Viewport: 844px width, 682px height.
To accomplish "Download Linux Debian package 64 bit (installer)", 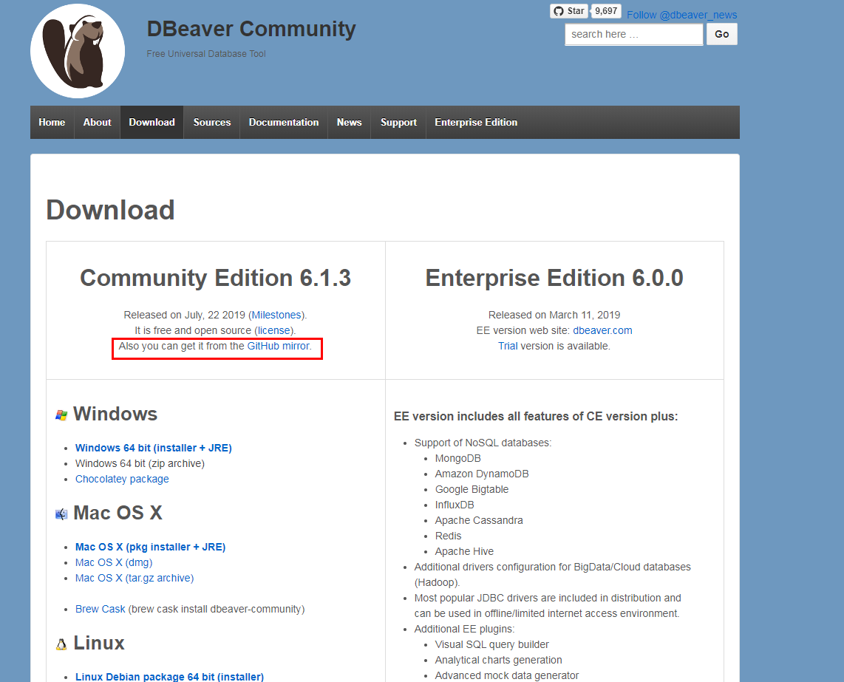I will [x=169, y=677].
